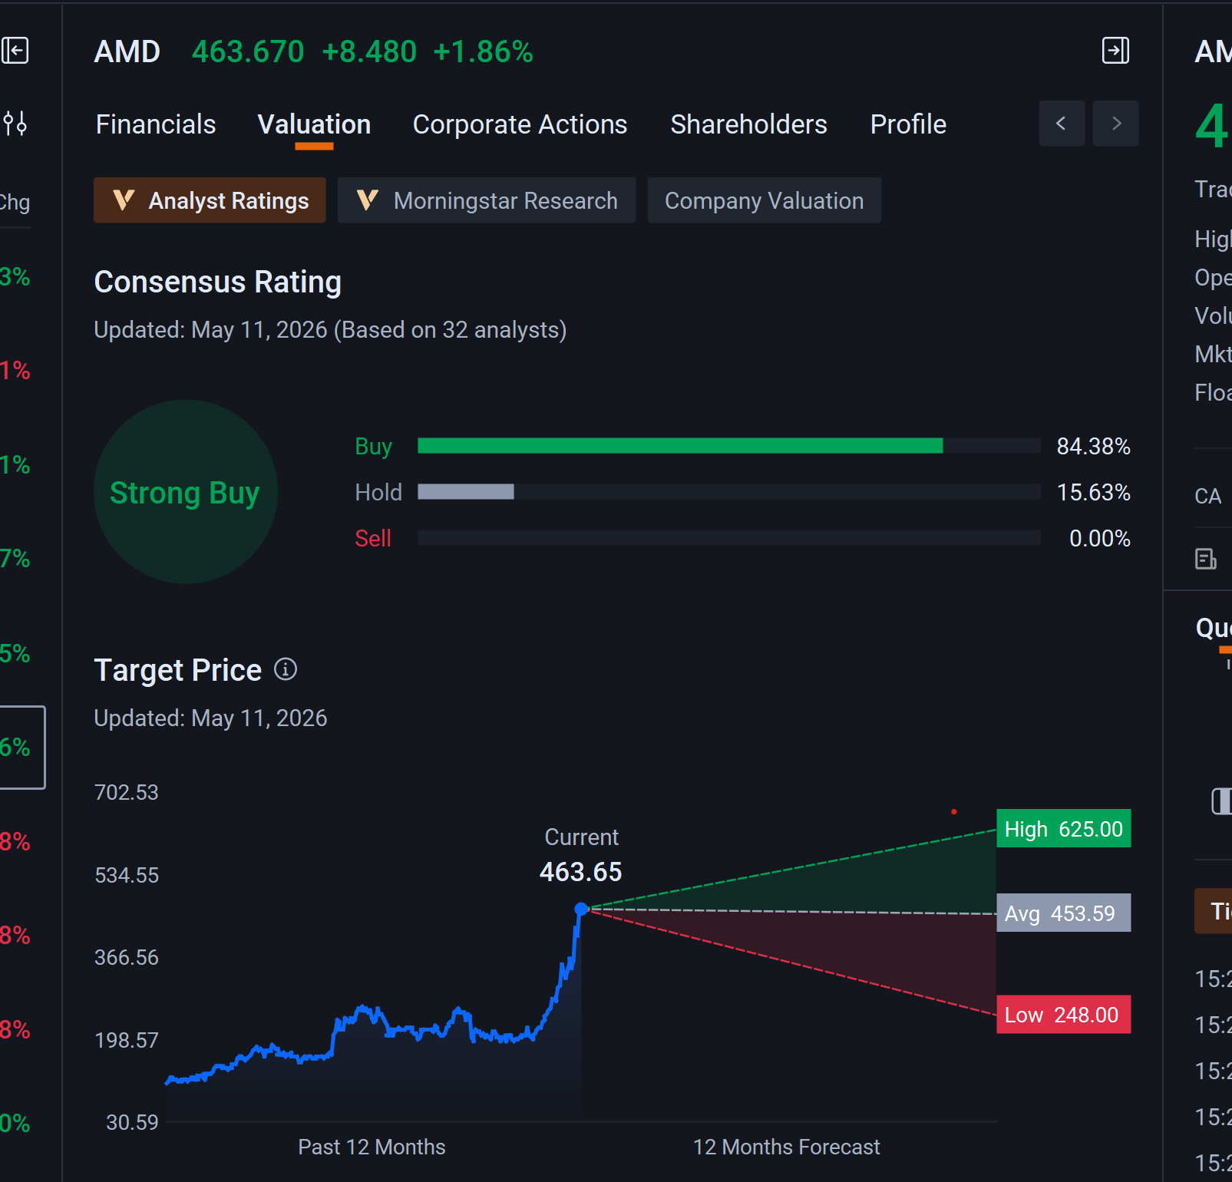Collapse the left watchlist panel icon

15,51
